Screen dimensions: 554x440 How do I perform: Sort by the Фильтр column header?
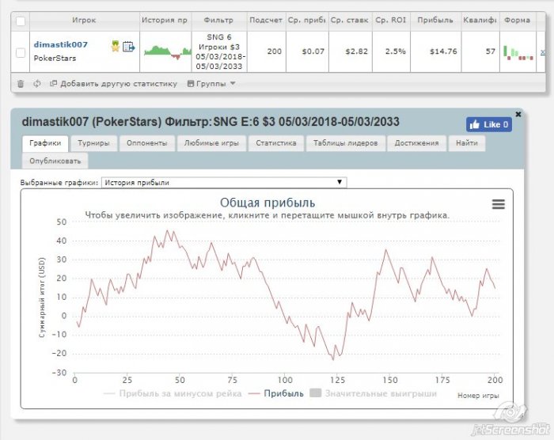point(218,20)
